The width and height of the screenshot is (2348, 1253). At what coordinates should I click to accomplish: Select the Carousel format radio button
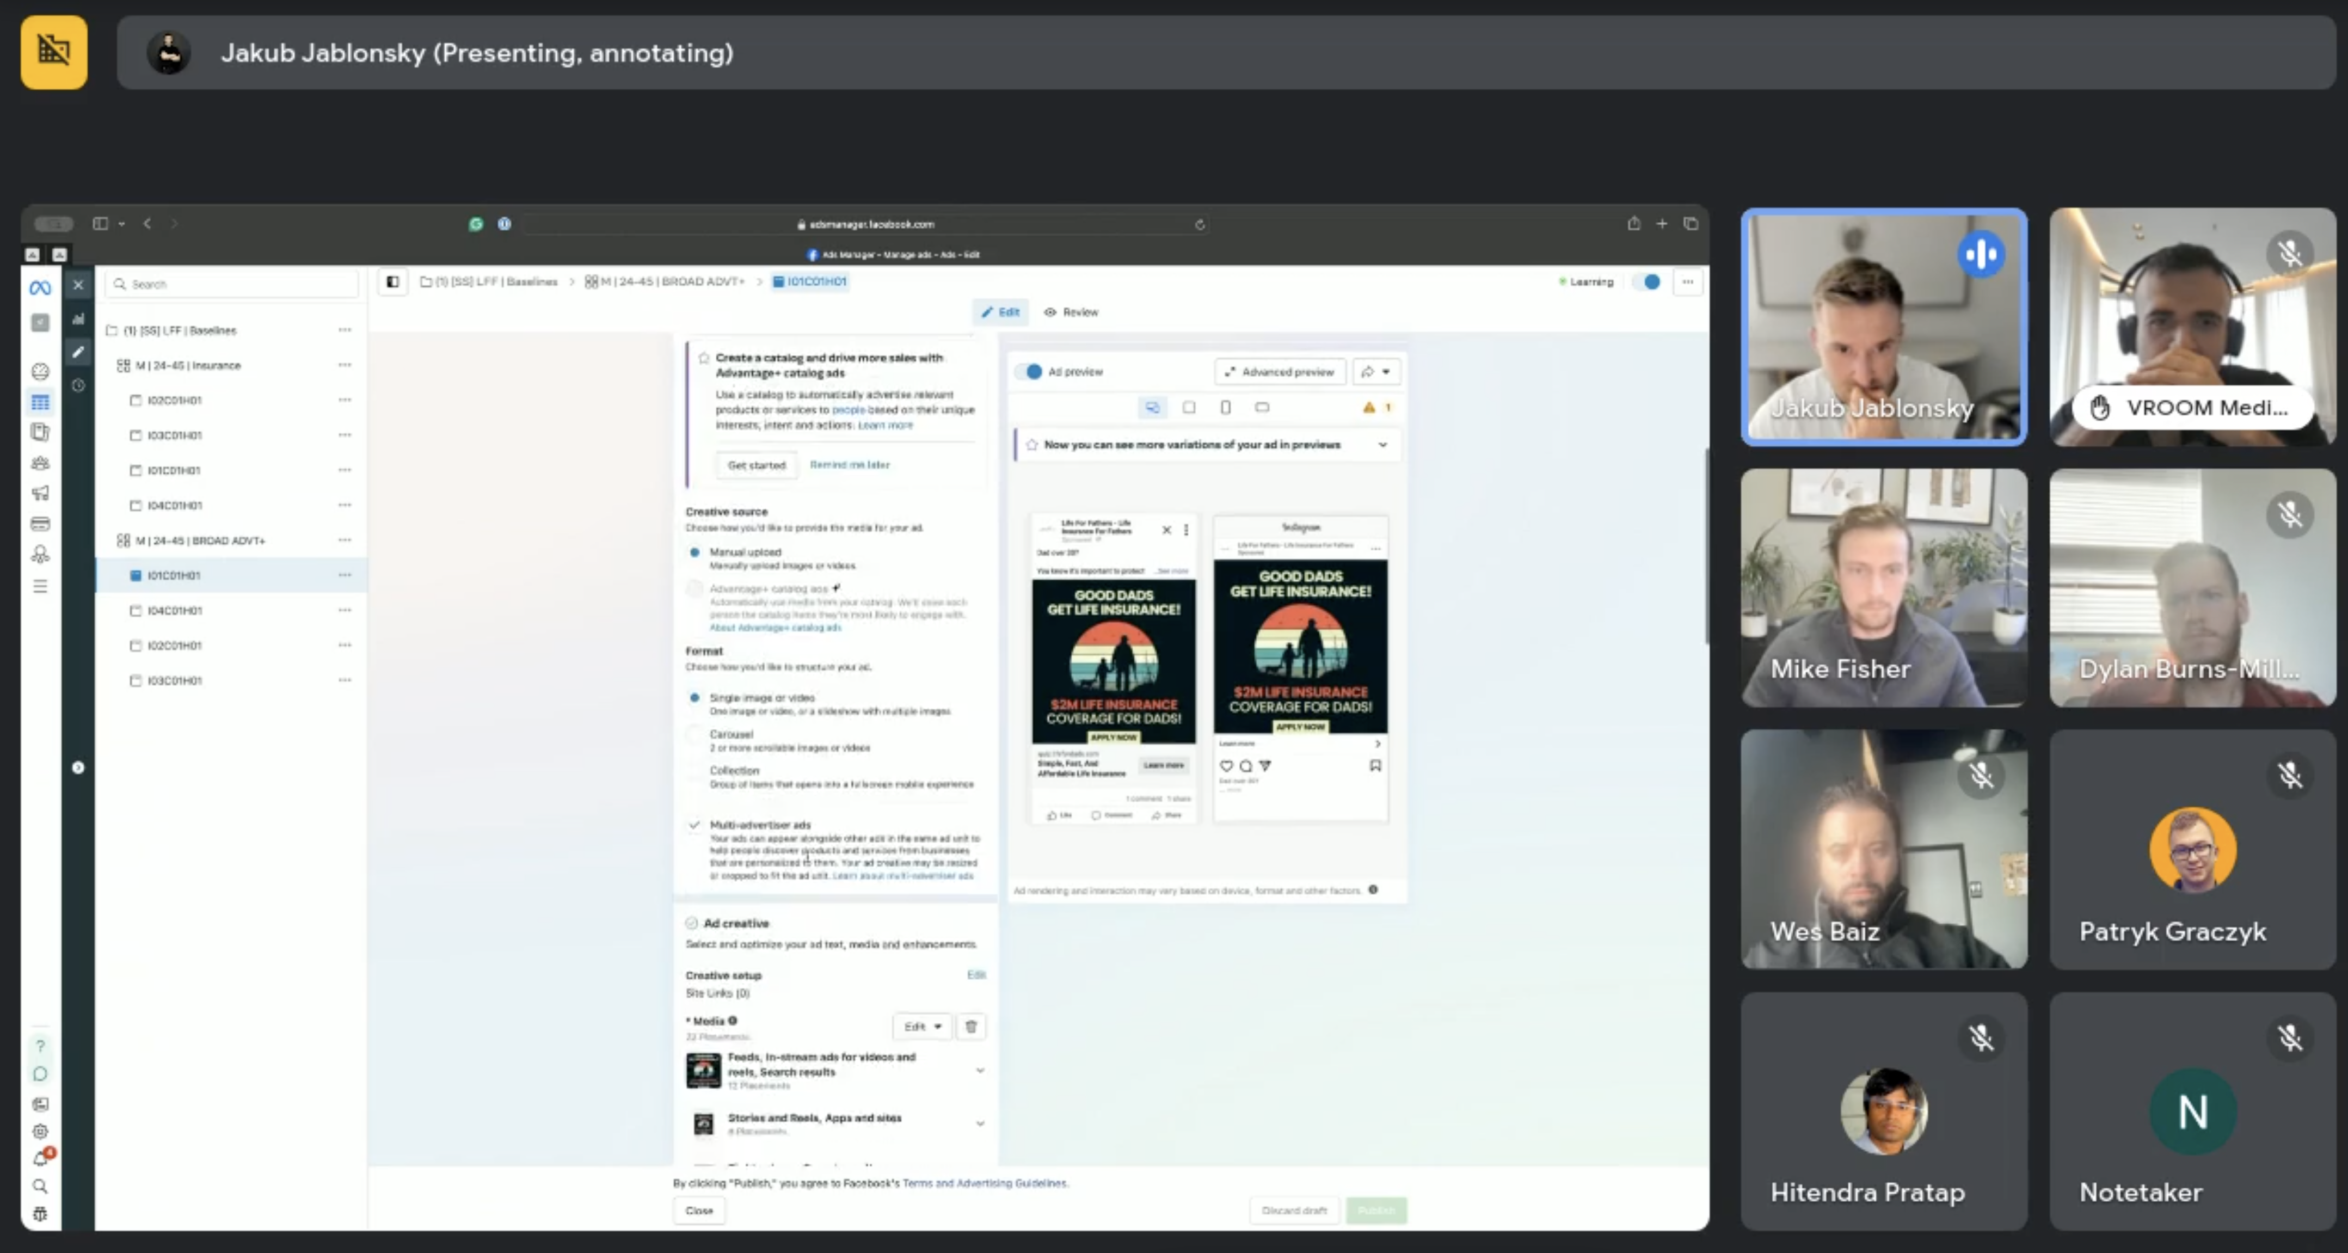pyautogui.click(x=694, y=734)
